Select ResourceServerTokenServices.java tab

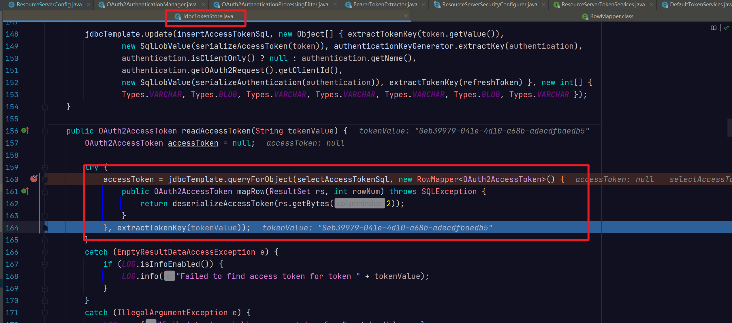pyautogui.click(x=603, y=5)
